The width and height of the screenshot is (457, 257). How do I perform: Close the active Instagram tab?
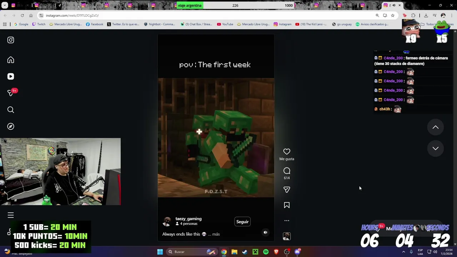click(x=400, y=5)
